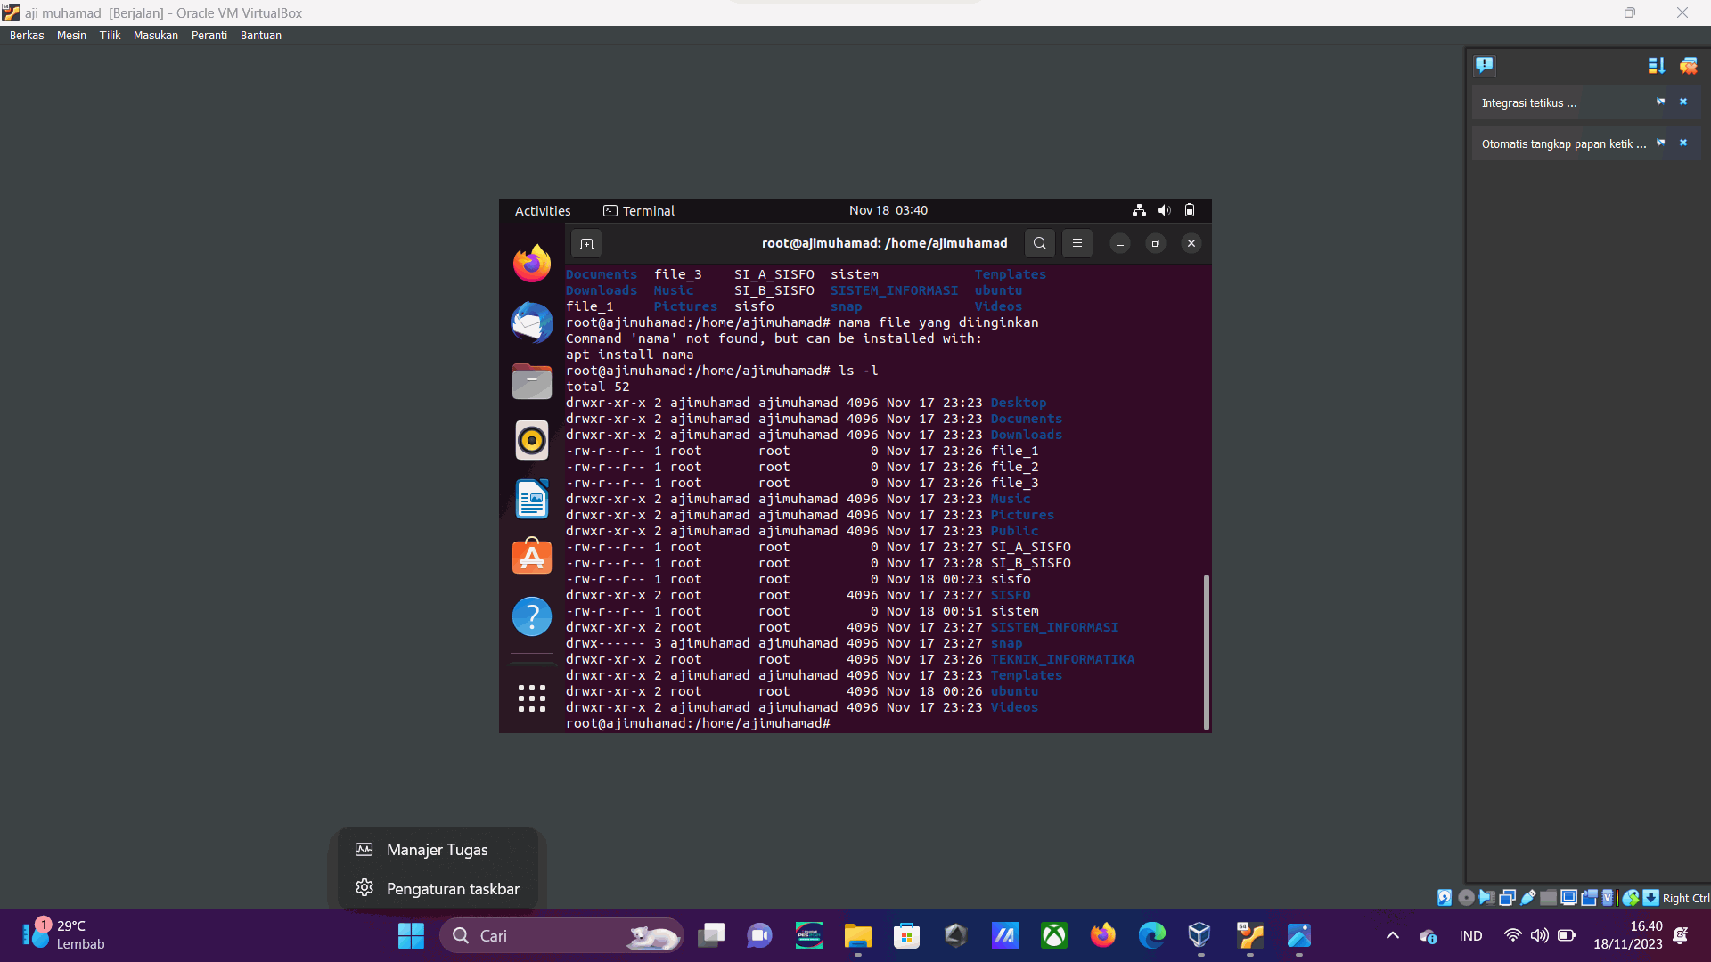Image resolution: width=1711 pixels, height=962 pixels.
Task: Click the Wi-Fi icon in system tray
Action: [x=1512, y=935]
